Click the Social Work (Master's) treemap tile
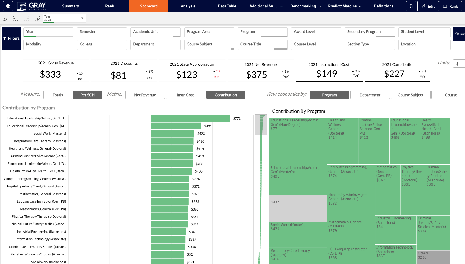465x264 pixels. tap(298, 235)
